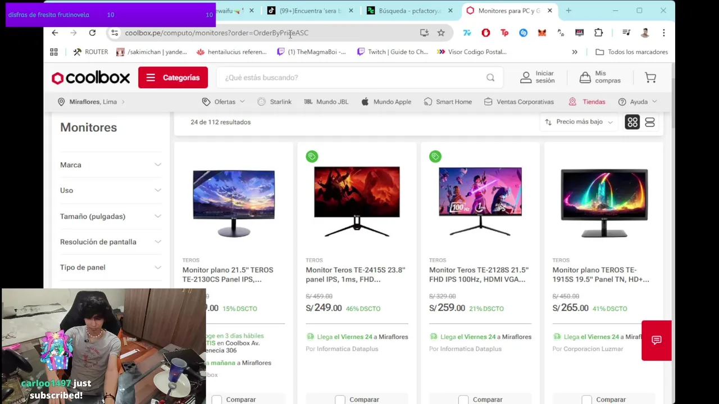Switch to the TikTok Encuentra tab

tap(310, 11)
